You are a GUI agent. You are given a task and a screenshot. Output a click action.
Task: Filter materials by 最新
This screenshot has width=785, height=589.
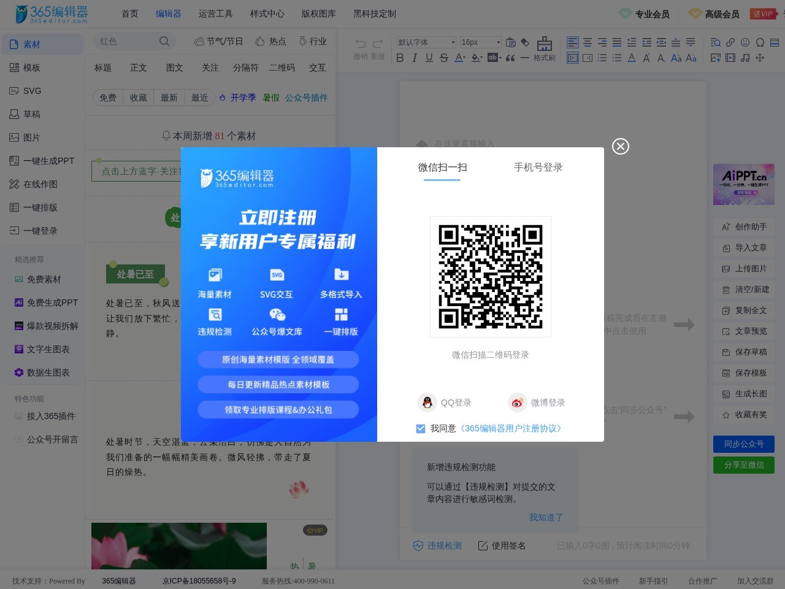pyautogui.click(x=169, y=98)
